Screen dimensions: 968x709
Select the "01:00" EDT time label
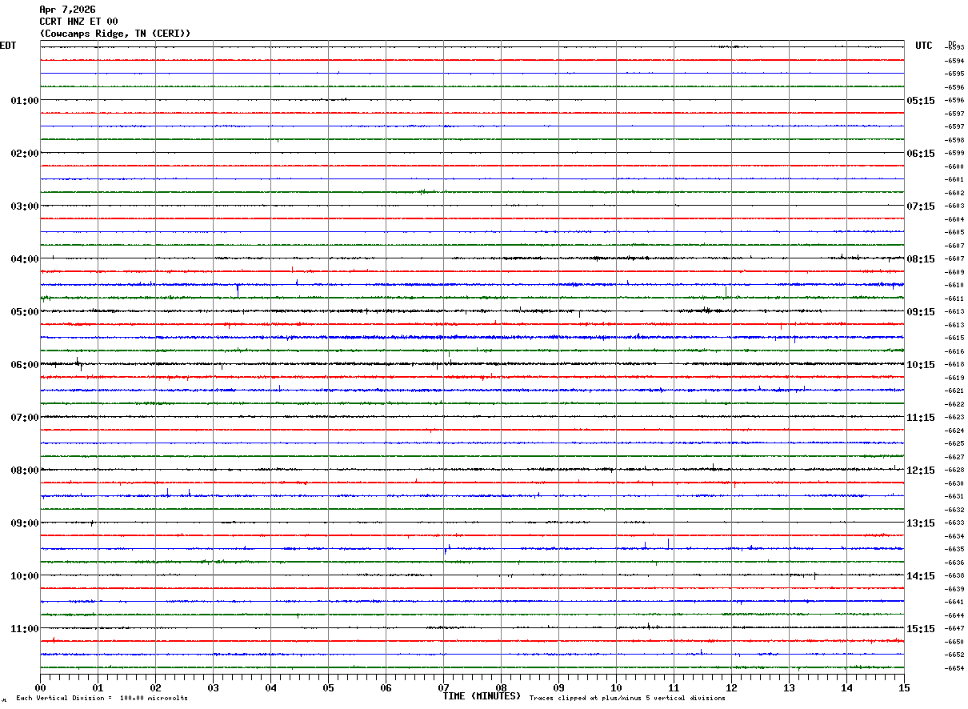click(x=25, y=101)
